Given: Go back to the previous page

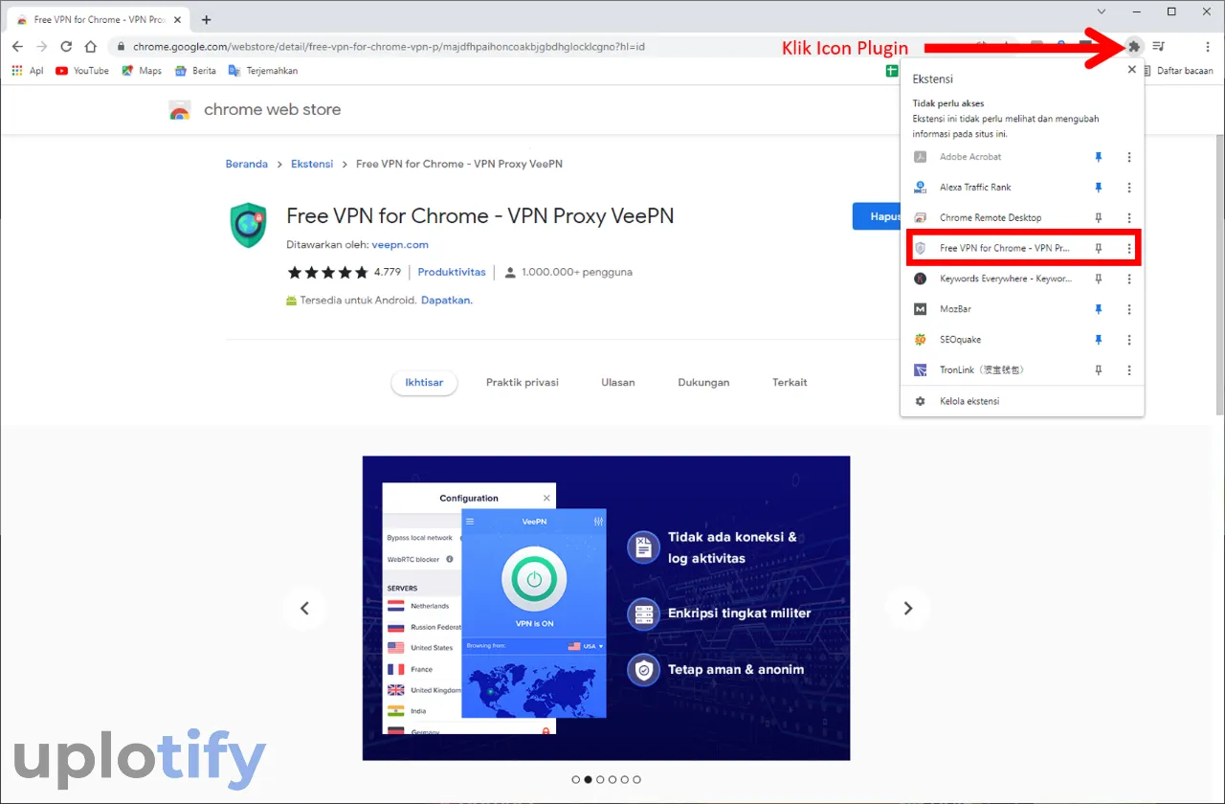Looking at the screenshot, I should (17, 46).
